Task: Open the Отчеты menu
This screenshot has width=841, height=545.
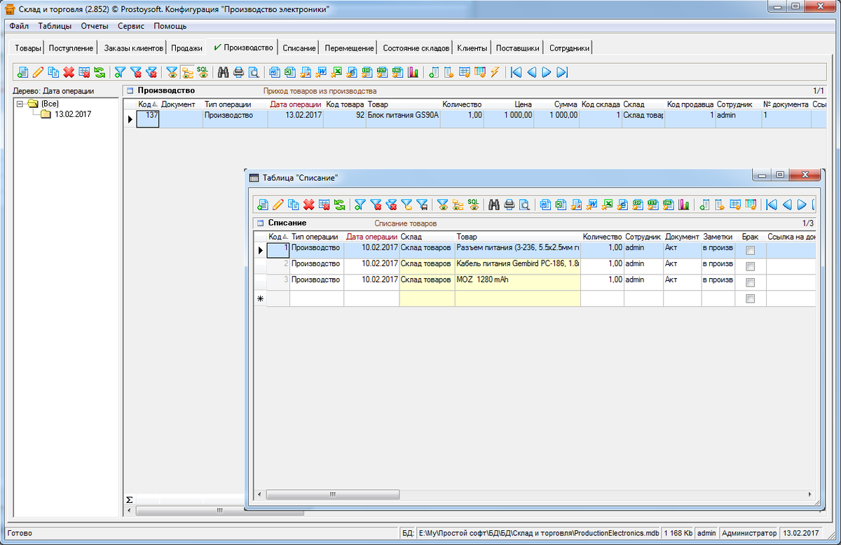Action: pos(95,26)
